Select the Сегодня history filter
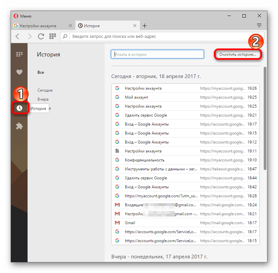 pos(45,90)
